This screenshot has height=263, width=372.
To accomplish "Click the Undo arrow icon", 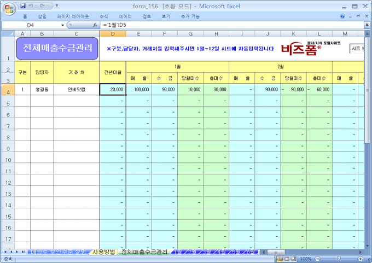I will click(x=32, y=6).
